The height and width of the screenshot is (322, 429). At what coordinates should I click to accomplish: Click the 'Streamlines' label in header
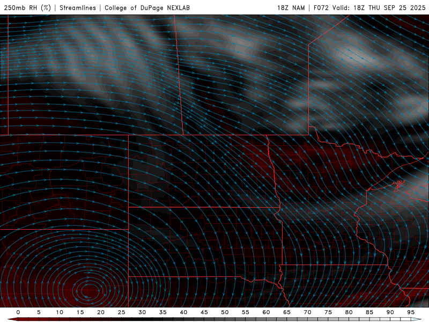click(x=78, y=8)
